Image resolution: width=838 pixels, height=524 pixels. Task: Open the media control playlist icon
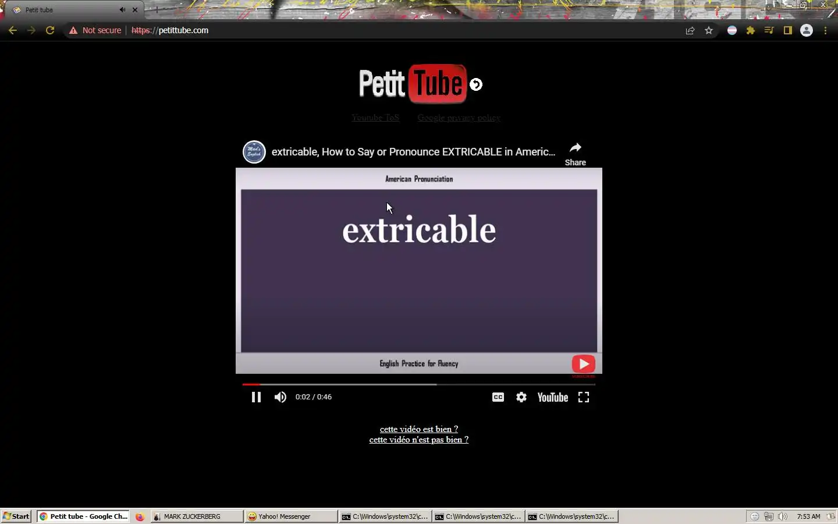769,30
